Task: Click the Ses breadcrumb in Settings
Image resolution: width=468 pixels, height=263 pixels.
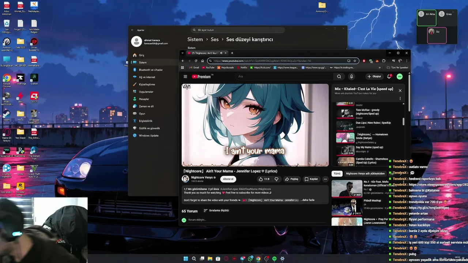Action: tap(215, 39)
